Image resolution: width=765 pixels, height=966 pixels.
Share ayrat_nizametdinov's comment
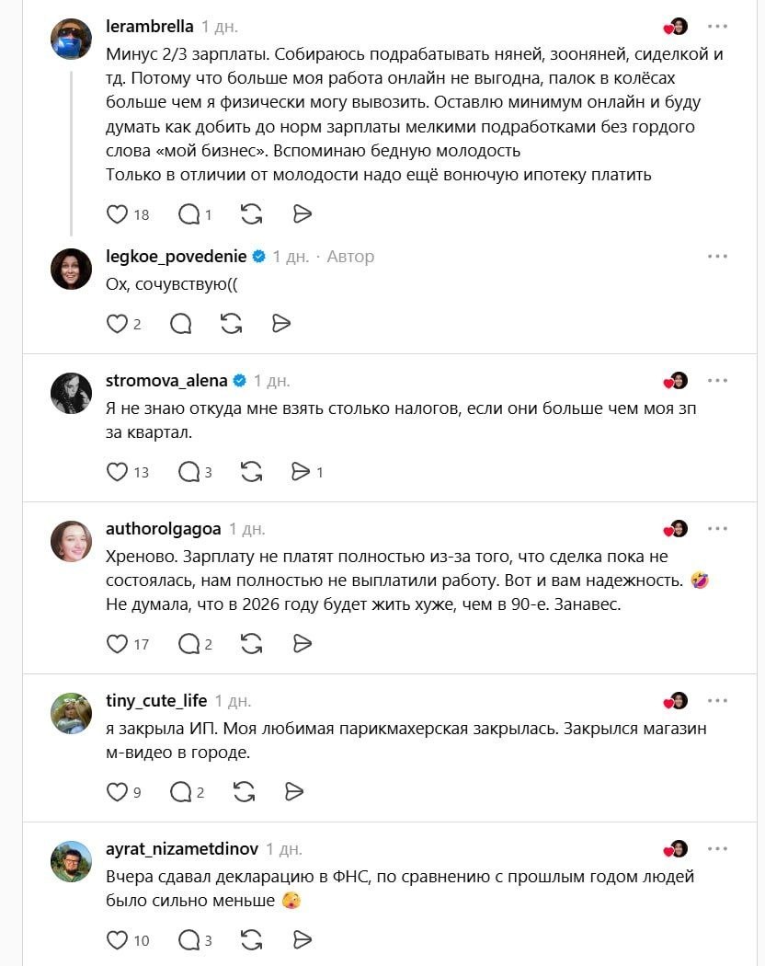click(x=301, y=939)
